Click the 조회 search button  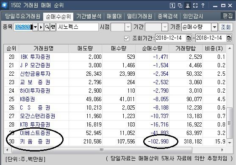tap(225, 27)
